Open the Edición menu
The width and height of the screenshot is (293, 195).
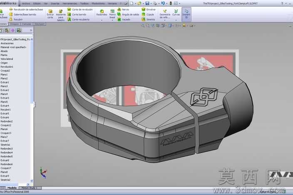pos(37,4)
